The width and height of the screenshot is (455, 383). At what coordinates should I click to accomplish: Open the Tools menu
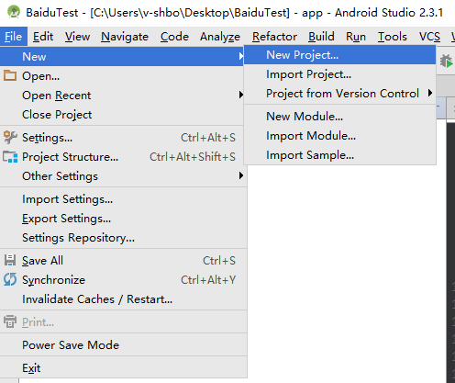pos(393,37)
